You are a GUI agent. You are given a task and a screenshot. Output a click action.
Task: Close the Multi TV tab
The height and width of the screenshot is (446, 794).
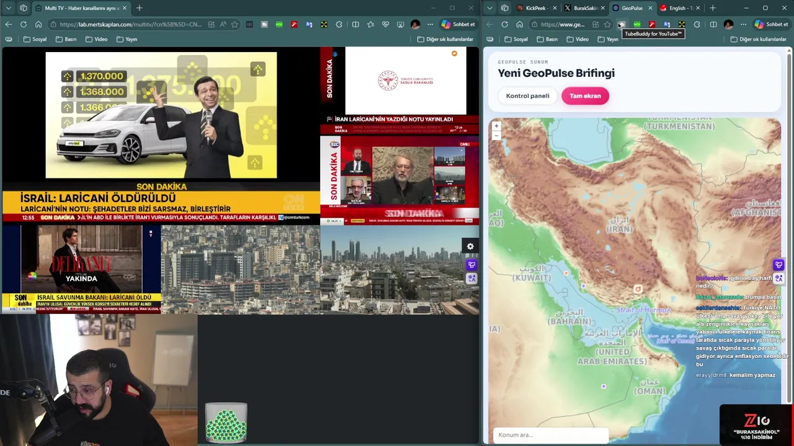(125, 8)
